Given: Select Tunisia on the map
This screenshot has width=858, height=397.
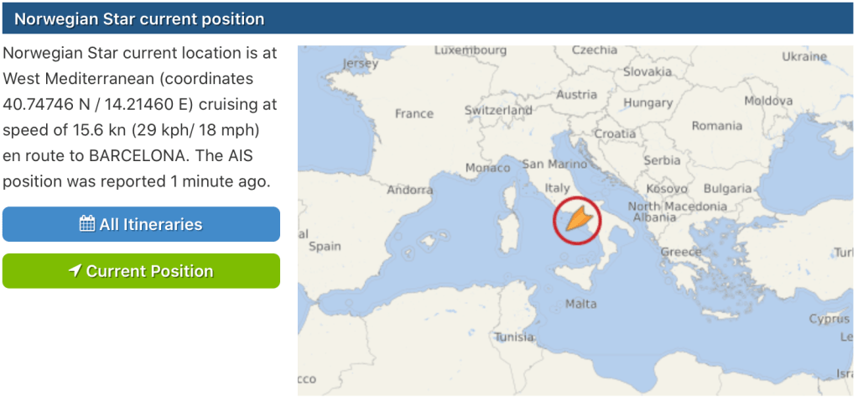Looking at the screenshot, I should 514,337.
